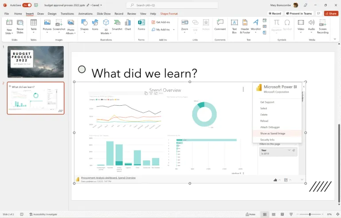Screen dimensions: 341x218
Task: Open the Design tab
Action: click(x=52, y=13)
